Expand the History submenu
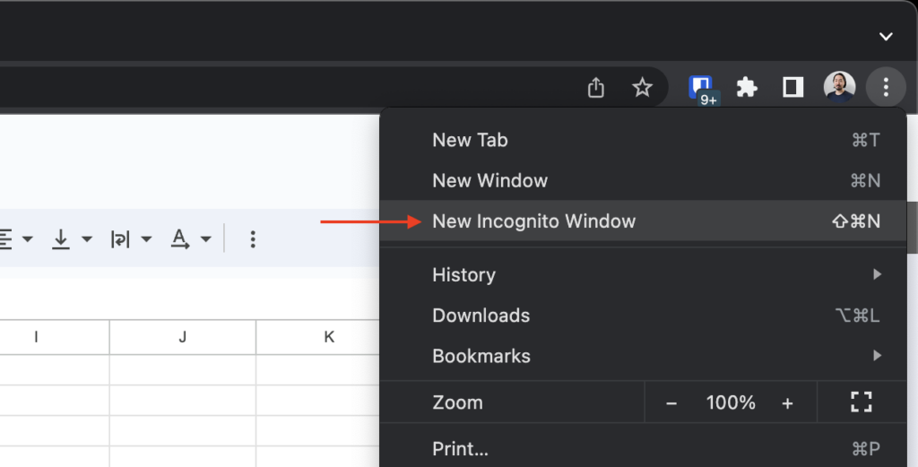Screen dimensions: 918x467 coord(463,275)
